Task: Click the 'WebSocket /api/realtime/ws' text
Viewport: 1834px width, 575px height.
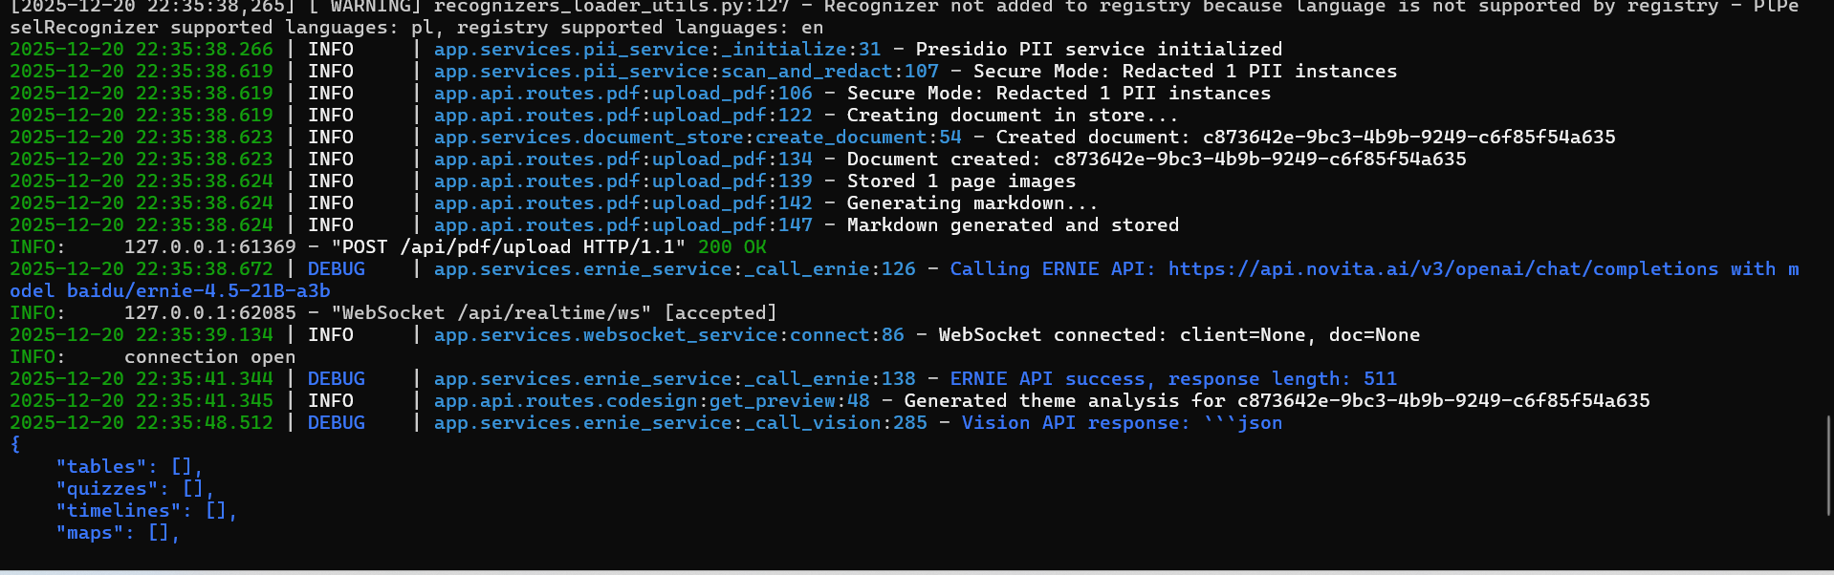Action: pyautogui.click(x=491, y=312)
